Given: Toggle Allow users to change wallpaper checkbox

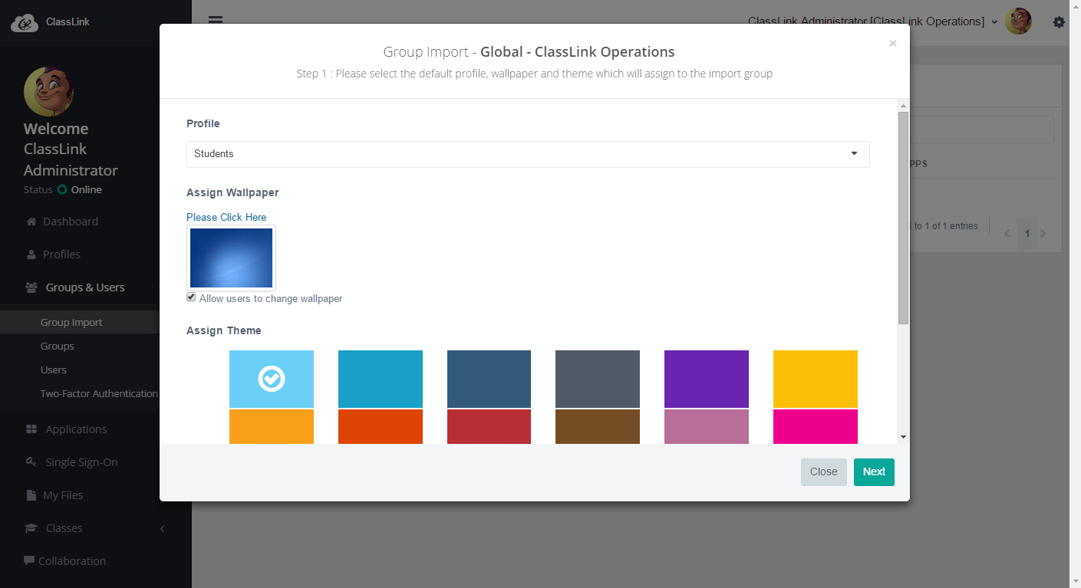Looking at the screenshot, I should point(191,297).
